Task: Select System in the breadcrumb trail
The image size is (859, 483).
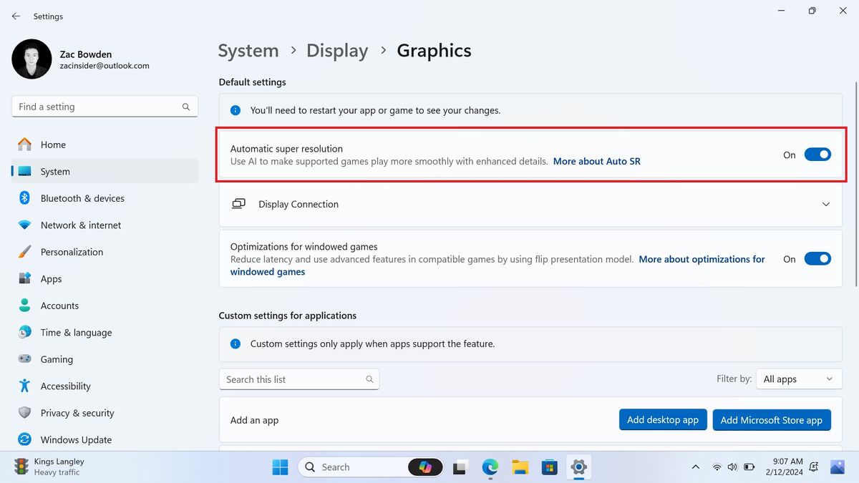Action: pyautogui.click(x=248, y=50)
